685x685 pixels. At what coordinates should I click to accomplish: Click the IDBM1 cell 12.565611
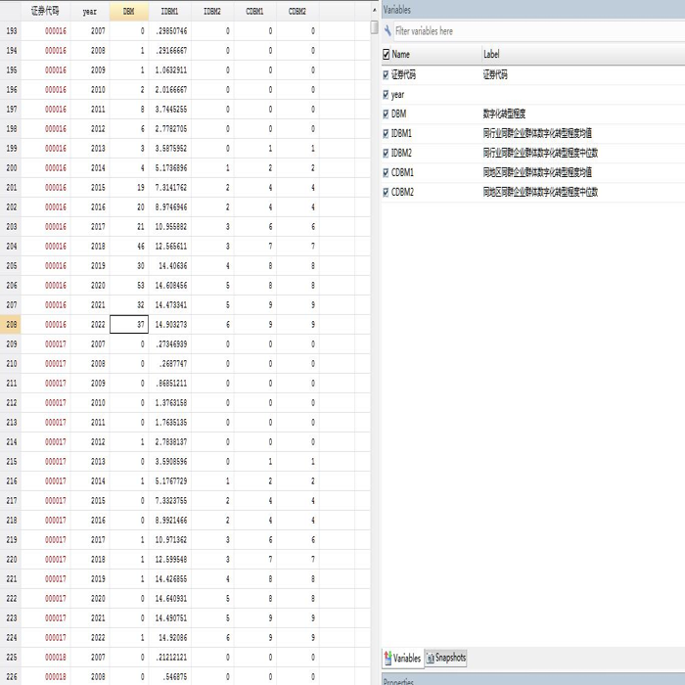[x=169, y=246]
